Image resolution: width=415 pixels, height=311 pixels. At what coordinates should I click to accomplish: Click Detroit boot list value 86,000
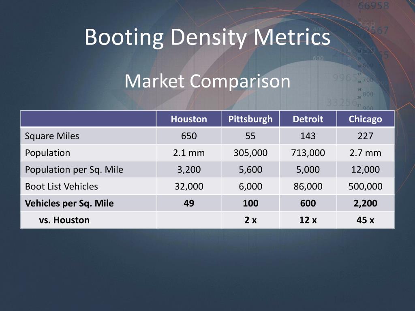(x=308, y=186)
